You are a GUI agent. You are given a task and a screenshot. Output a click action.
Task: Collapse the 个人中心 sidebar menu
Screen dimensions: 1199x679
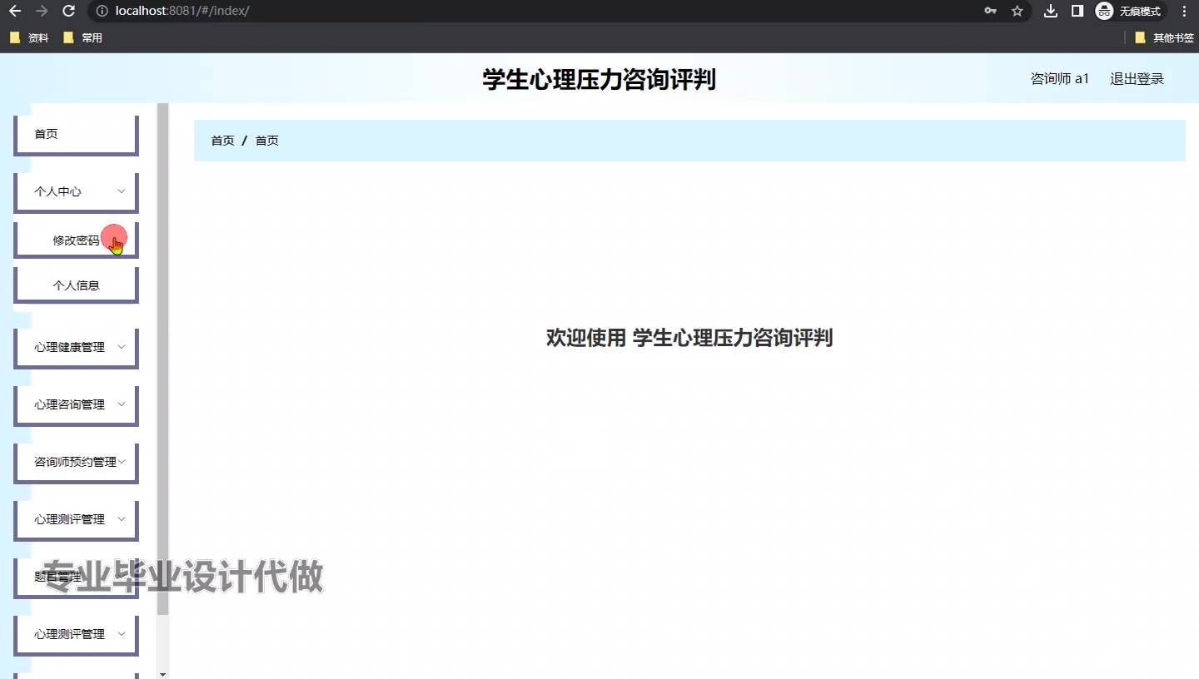[76, 191]
